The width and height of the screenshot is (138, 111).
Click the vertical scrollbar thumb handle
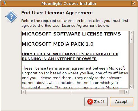point(131,39)
